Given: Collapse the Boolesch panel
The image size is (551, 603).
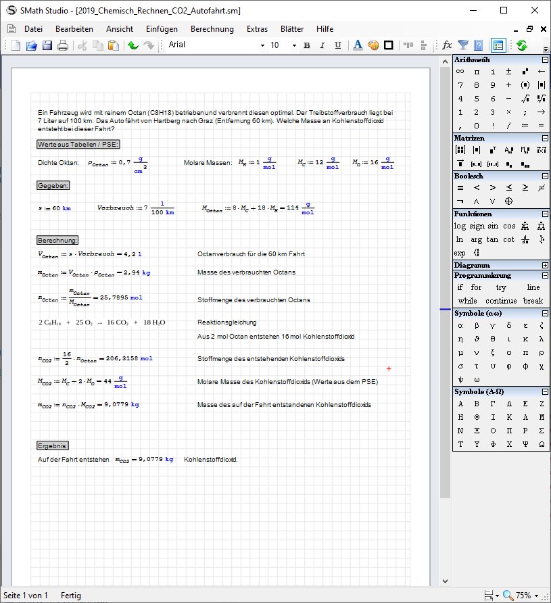Looking at the screenshot, I should pyautogui.click(x=545, y=176).
